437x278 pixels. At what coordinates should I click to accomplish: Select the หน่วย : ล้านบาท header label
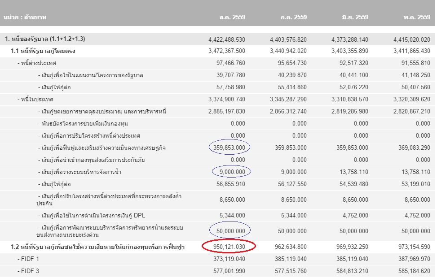point(25,17)
